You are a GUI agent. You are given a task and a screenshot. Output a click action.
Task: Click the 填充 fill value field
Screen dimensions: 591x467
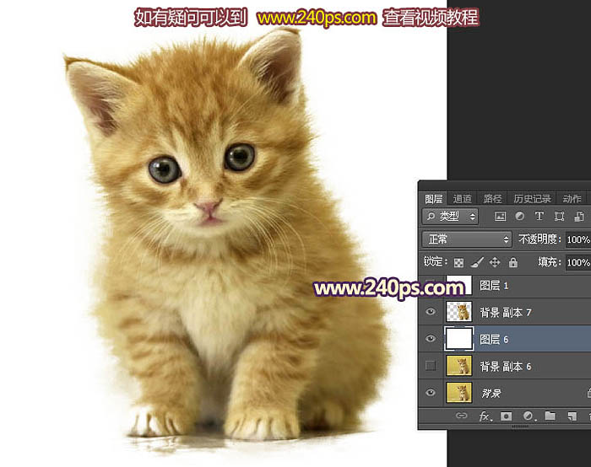click(578, 262)
